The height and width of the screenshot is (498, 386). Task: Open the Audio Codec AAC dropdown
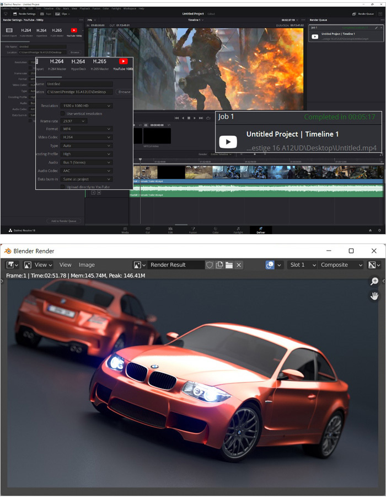click(x=86, y=171)
